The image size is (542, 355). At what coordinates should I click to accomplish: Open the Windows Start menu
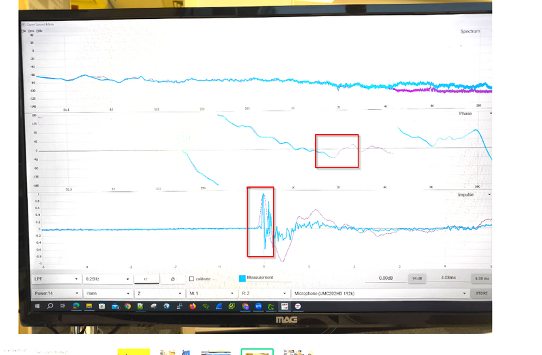point(37,306)
